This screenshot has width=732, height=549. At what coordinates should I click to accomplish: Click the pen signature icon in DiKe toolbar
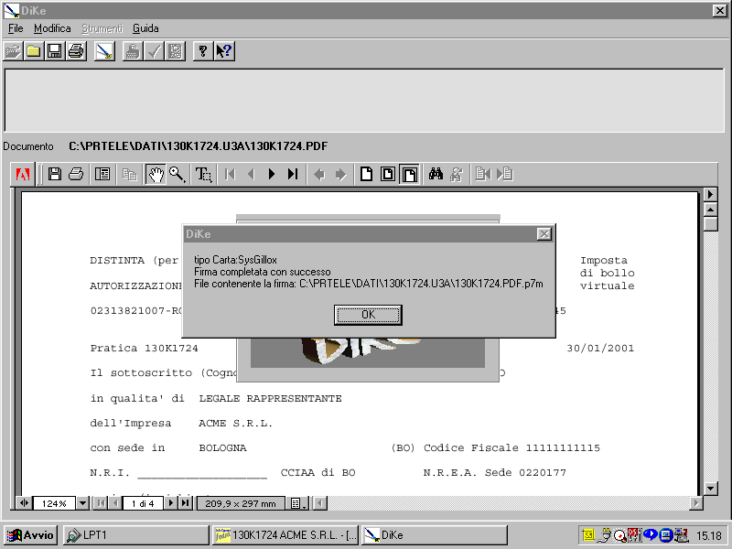pos(104,51)
